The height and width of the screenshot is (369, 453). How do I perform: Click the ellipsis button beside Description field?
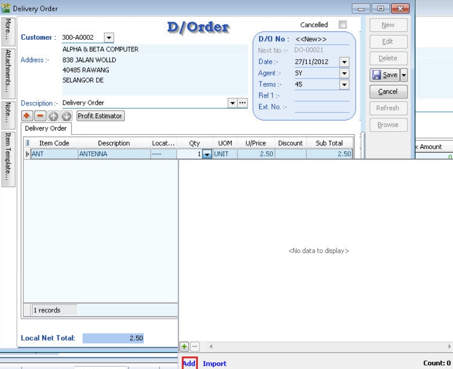(242, 103)
